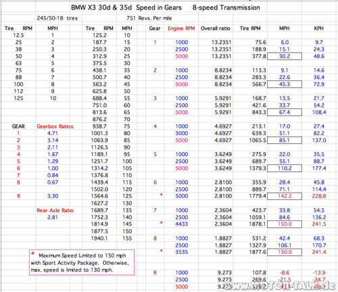Screen dimensions: 338x292
Task: Click the boxed MPH cell "45.3"
Action: pos(285,84)
